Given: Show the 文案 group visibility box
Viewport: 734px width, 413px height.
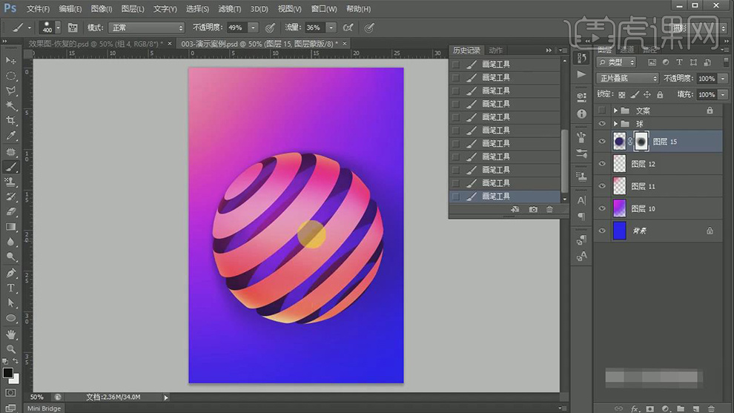Looking at the screenshot, I should [x=602, y=110].
